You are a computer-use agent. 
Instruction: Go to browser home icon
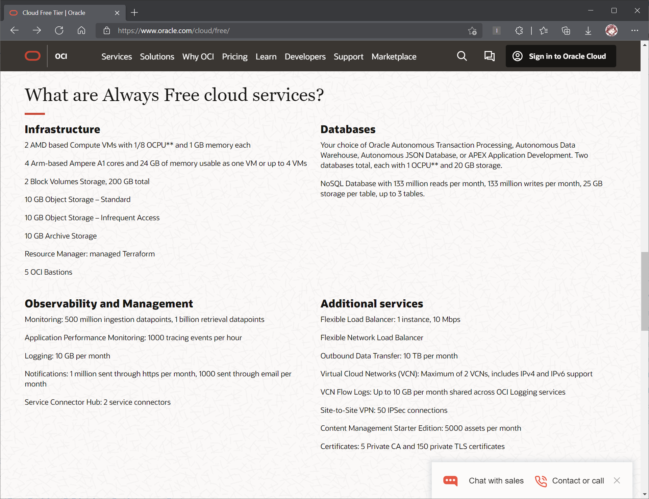coord(81,30)
